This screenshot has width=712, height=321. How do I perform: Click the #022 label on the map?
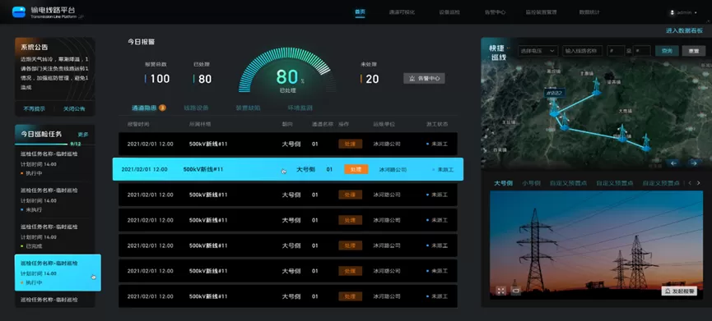tap(554, 93)
